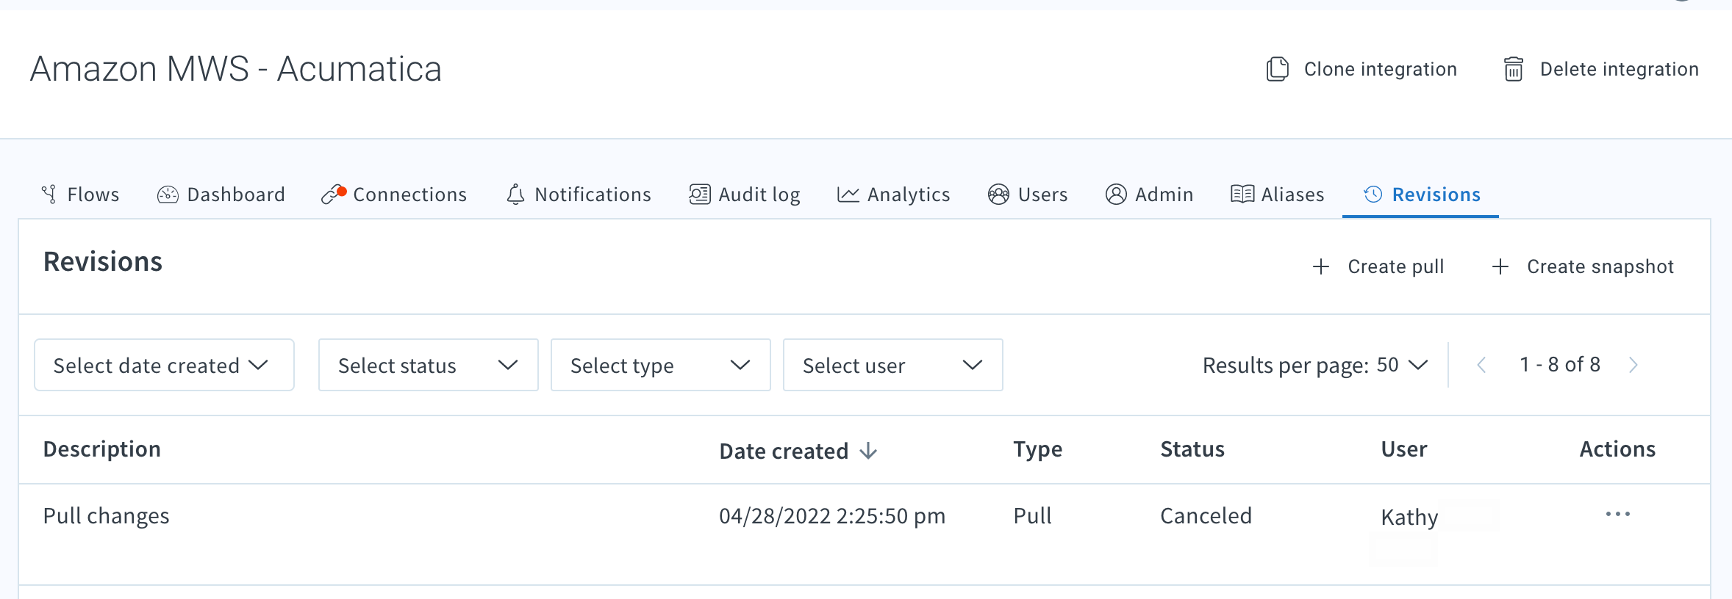The width and height of the screenshot is (1732, 599).
Task: Click the Pull changes description cell
Action: tap(107, 516)
